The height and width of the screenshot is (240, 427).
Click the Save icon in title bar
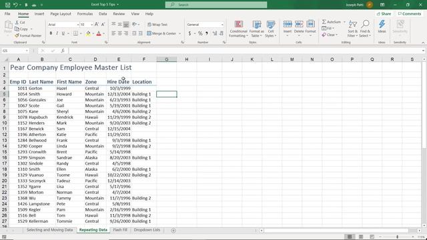tap(7, 5)
